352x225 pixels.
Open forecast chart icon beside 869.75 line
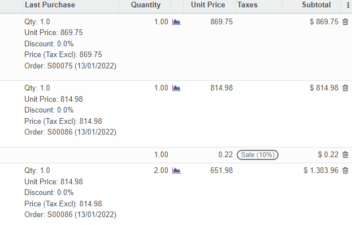pyautogui.click(x=176, y=22)
